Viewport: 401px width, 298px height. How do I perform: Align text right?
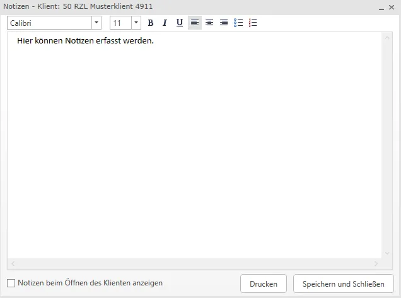pyautogui.click(x=224, y=23)
